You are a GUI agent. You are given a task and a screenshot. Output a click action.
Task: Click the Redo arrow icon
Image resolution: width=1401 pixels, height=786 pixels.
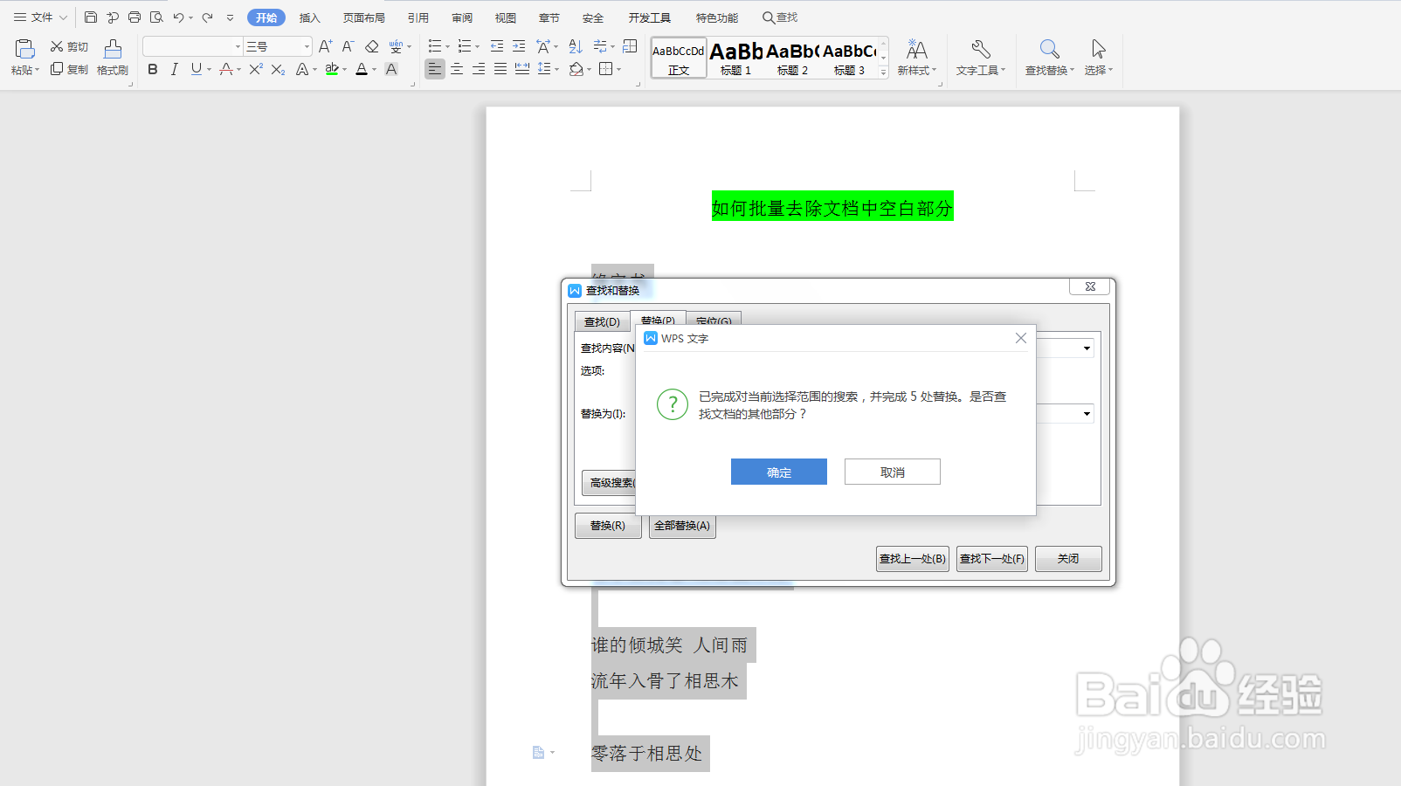point(208,17)
